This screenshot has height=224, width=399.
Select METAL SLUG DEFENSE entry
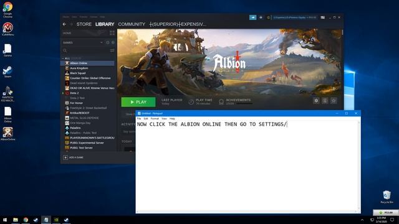click(87, 118)
